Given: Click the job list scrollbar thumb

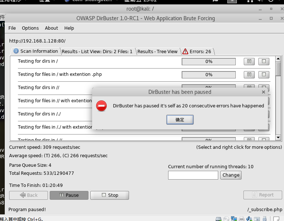Looking at the screenshot, I should 278,69.
